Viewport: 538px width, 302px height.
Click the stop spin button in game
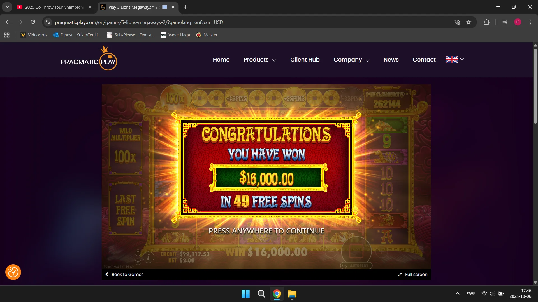(356, 251)
